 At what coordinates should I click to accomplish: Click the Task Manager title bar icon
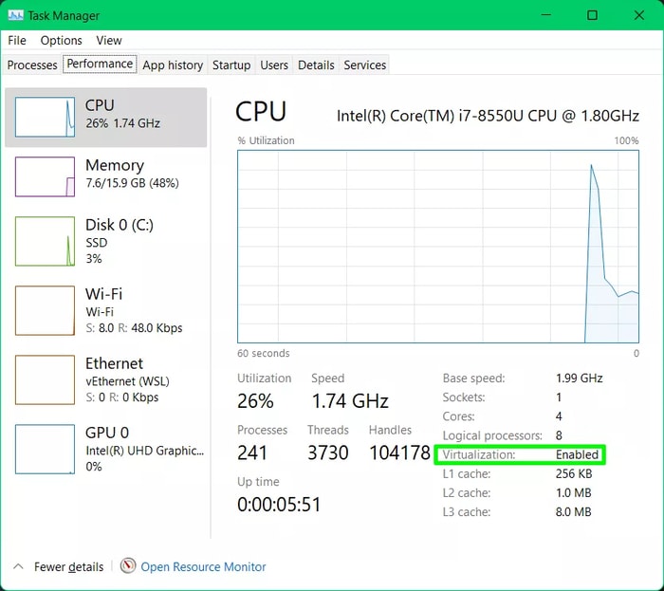click(15, 15)
